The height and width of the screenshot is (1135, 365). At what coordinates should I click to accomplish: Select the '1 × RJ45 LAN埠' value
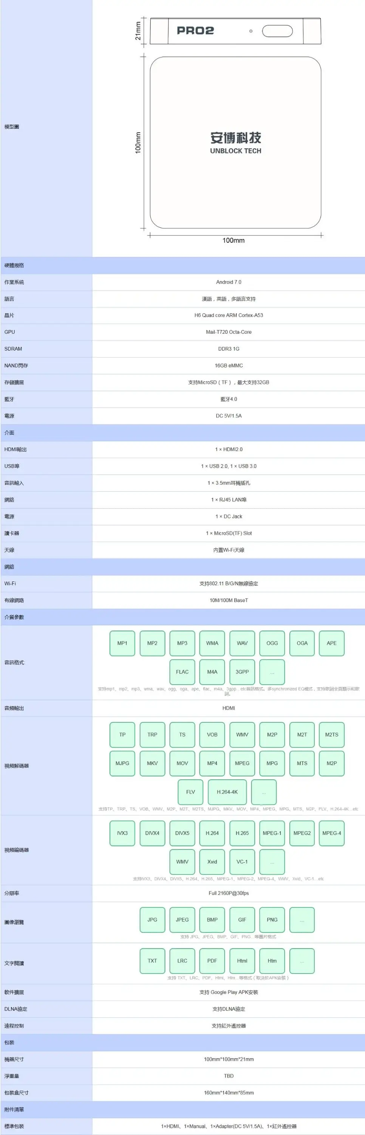tap(229, 500)
